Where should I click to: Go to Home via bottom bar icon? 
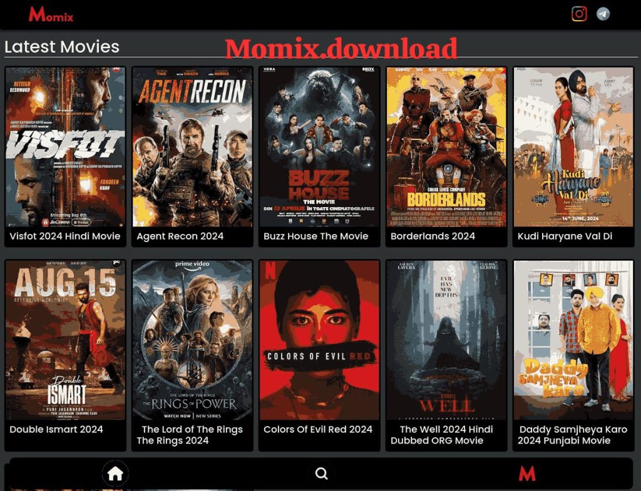pos(115,473)
